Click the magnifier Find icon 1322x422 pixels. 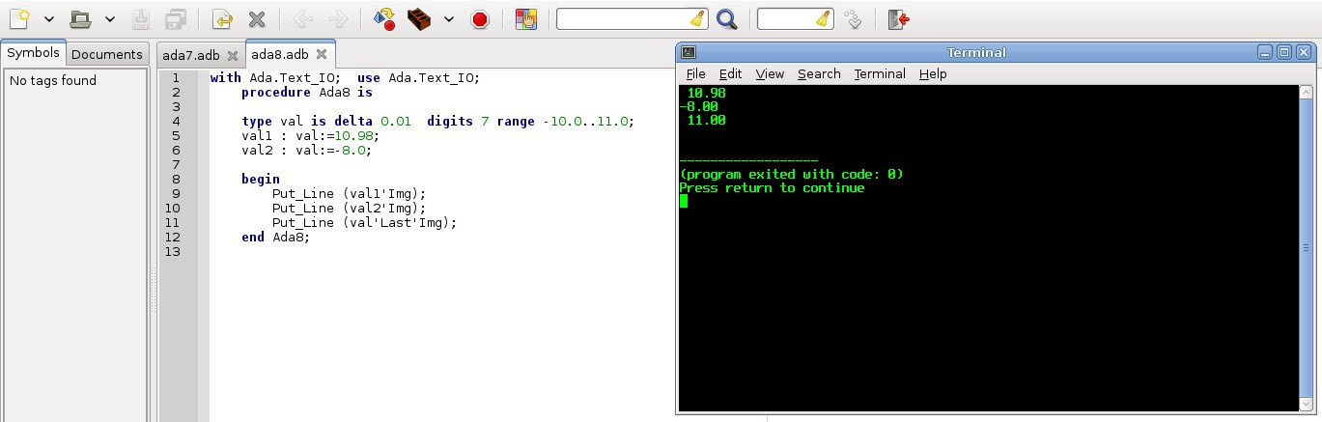(x=727, y=18)
